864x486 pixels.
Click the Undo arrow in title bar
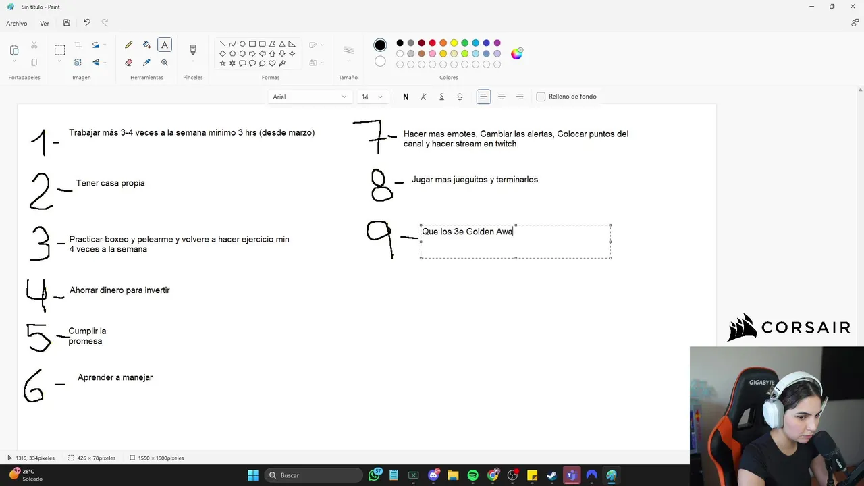coord(86,23)
